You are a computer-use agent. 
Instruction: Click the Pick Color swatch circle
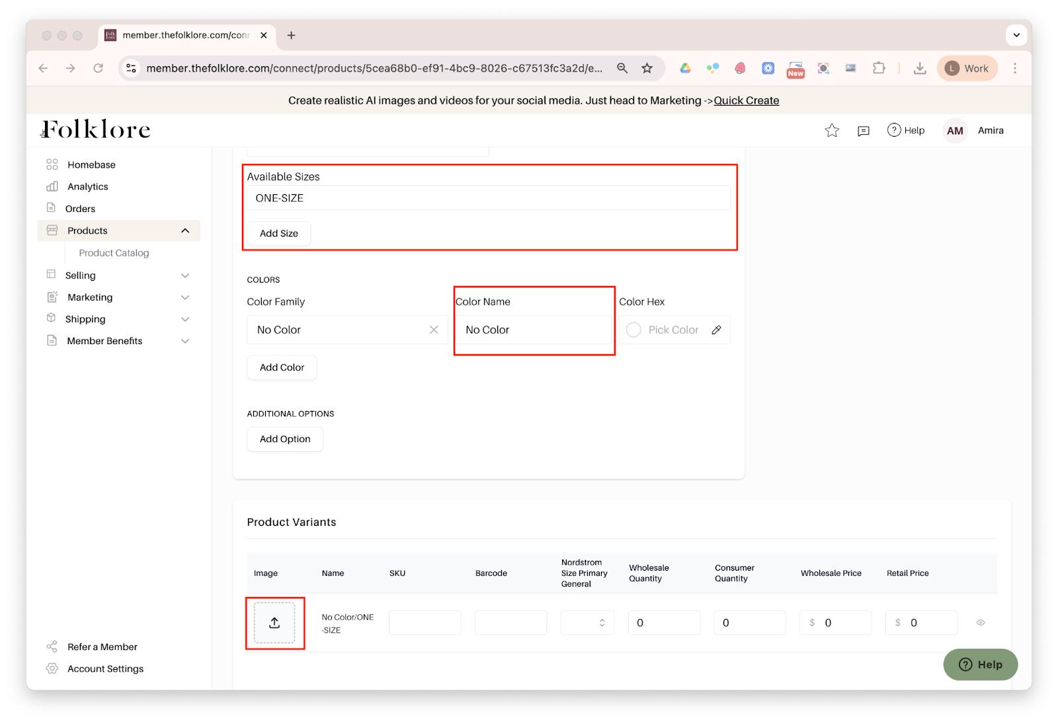(633, 330)
